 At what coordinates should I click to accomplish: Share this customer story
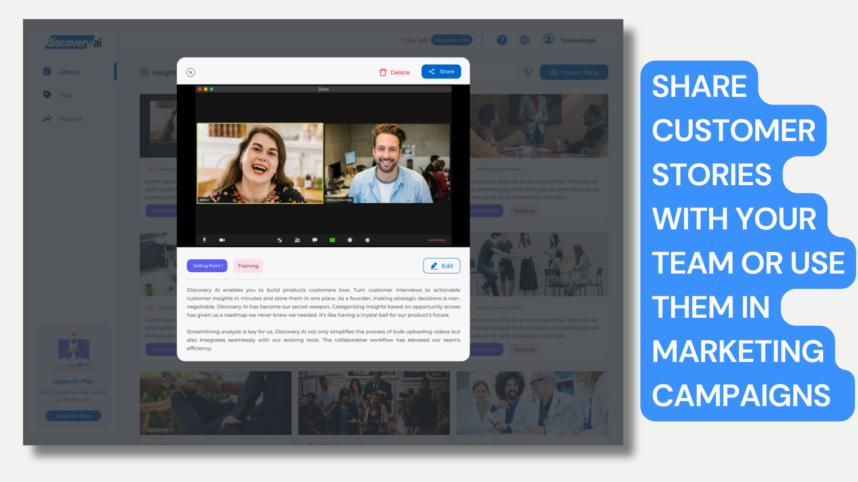tap(441, 71)
